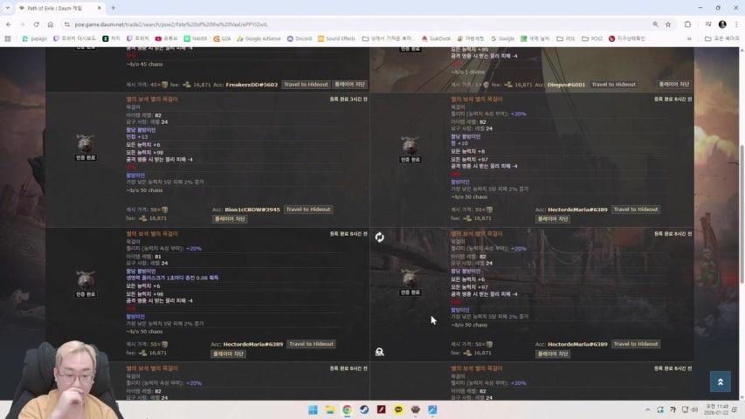
Task: Click the amulet thumbnail beside the mouse cursor listing
Action: click(x=410, y=278)
